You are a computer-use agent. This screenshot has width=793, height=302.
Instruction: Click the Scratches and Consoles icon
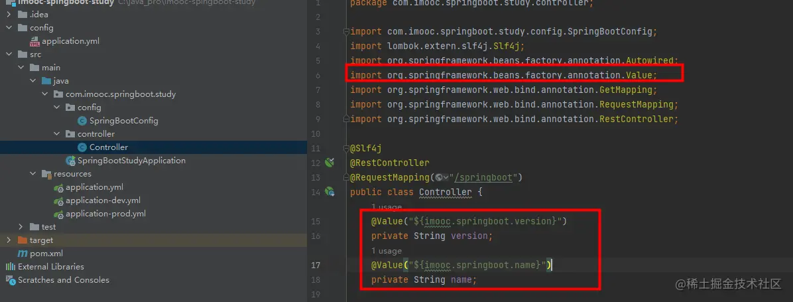click(x=10, y=279)
